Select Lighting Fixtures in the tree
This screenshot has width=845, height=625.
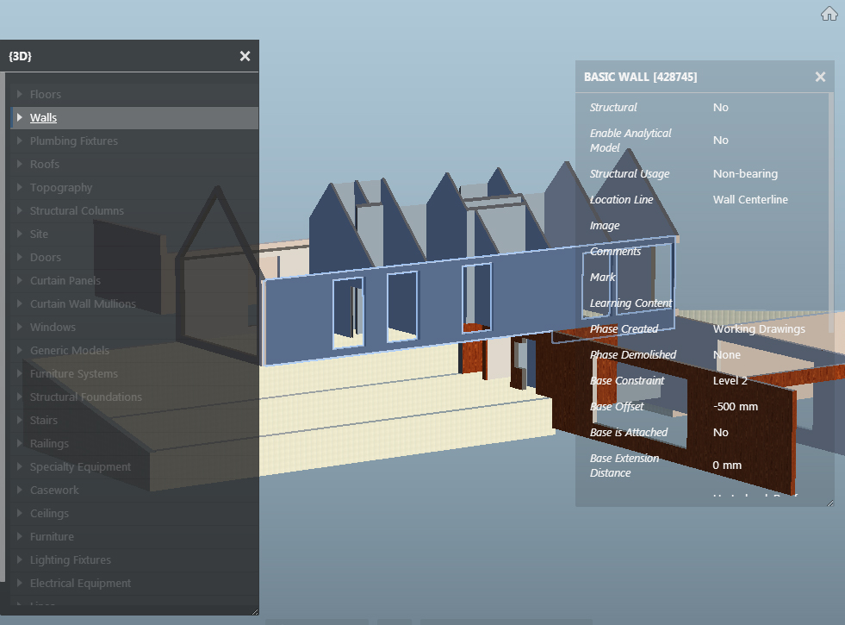pyautogui.click(x=70, y=560)
